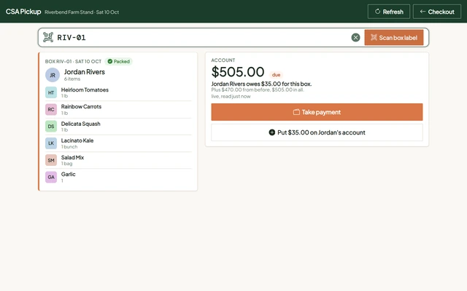This screenshot has width=467, height=291.
Task: Click the LK Lacinato Kale badge
Action: tap(51, 143)
